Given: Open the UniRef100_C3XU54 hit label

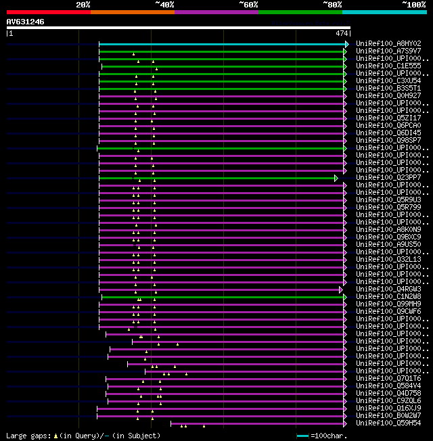Looking at the screenshot, I should (388, 80).
